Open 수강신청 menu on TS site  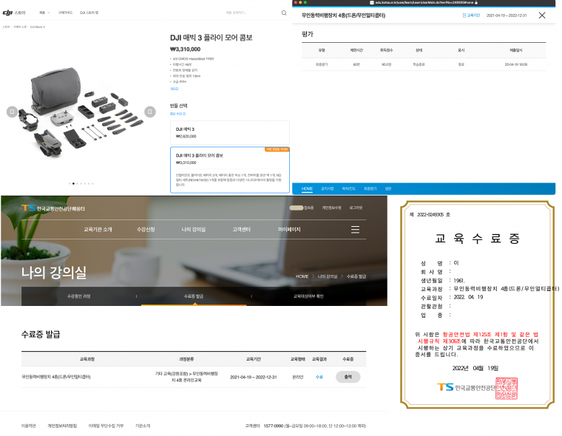(146, 229)
